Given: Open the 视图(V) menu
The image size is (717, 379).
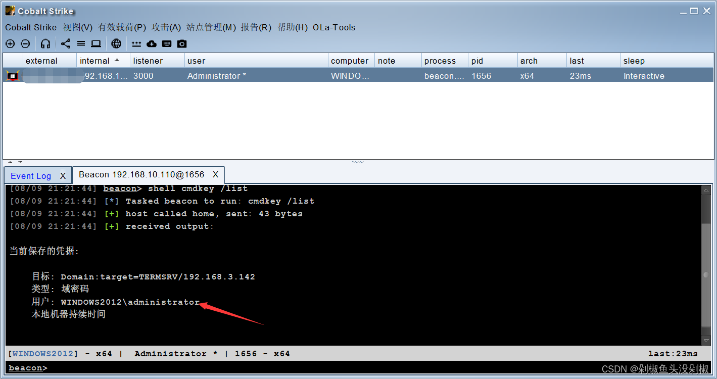Looking at the screenshot, I should pos(78,27).
